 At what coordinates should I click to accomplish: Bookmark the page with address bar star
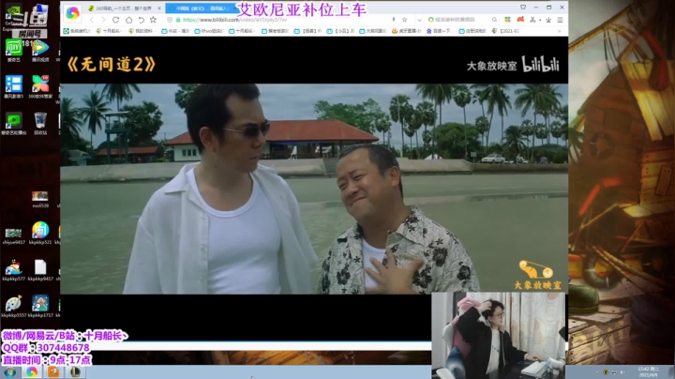click(x=405, y=20)
